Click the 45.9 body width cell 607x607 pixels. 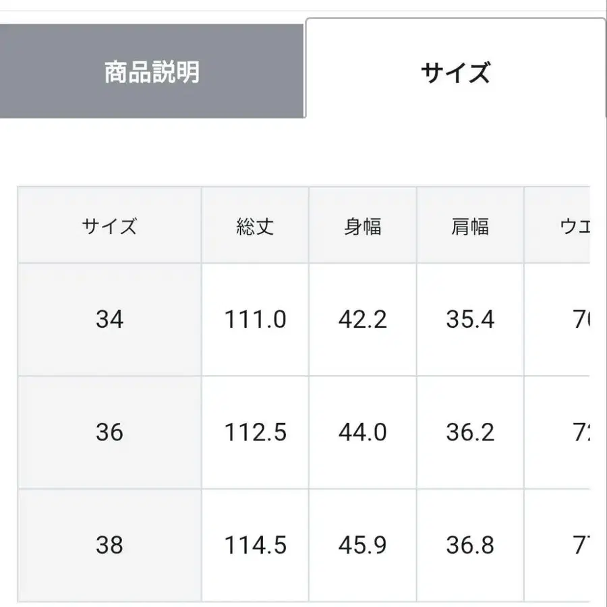[362, 544]
